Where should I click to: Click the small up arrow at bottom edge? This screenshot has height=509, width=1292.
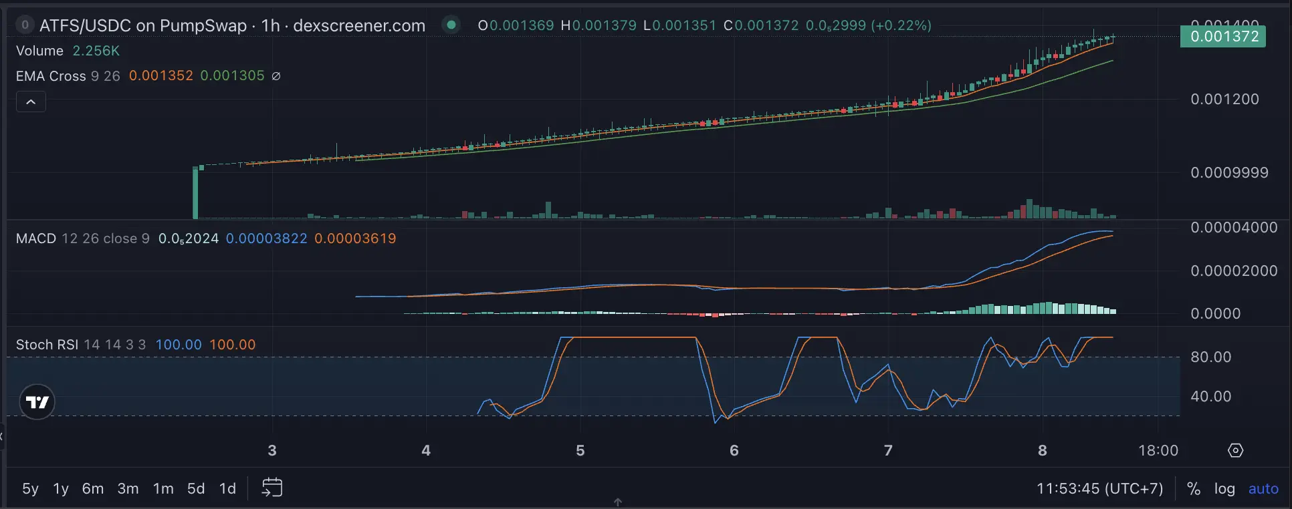618,502
